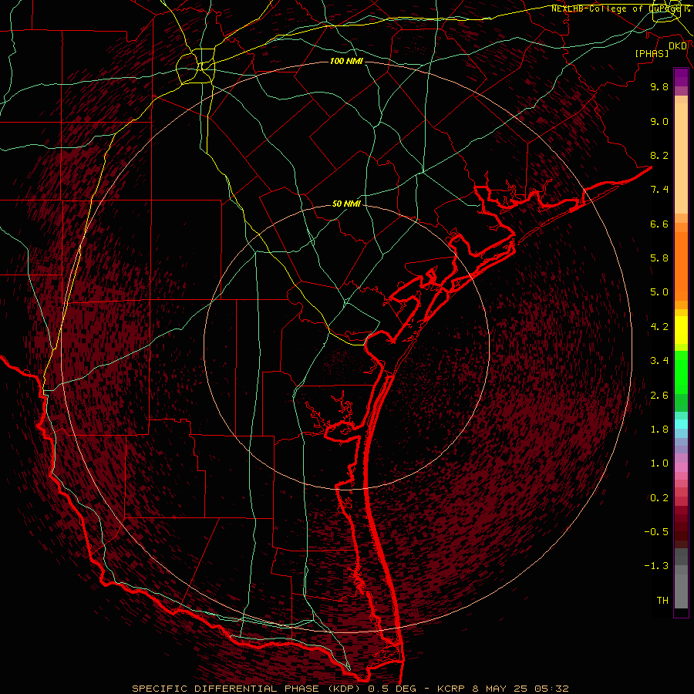The height and width of the screenshot is (694, 694).
Task: Click the 4.2 scale value
Action: pos(659,327)
